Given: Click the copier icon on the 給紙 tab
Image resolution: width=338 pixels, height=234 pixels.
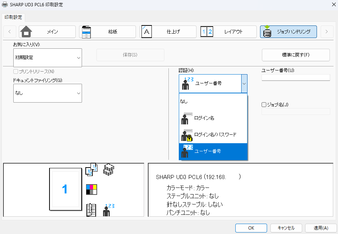Looking at the screenshot, I should click(x=86, y=32).
